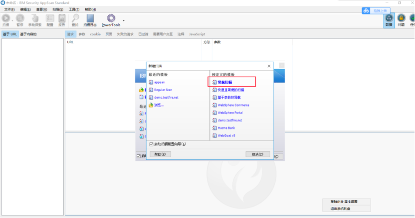This screenshot has height=218, width=415.
Task: Select the 已过滤 tab
Action: coord(143,34)
